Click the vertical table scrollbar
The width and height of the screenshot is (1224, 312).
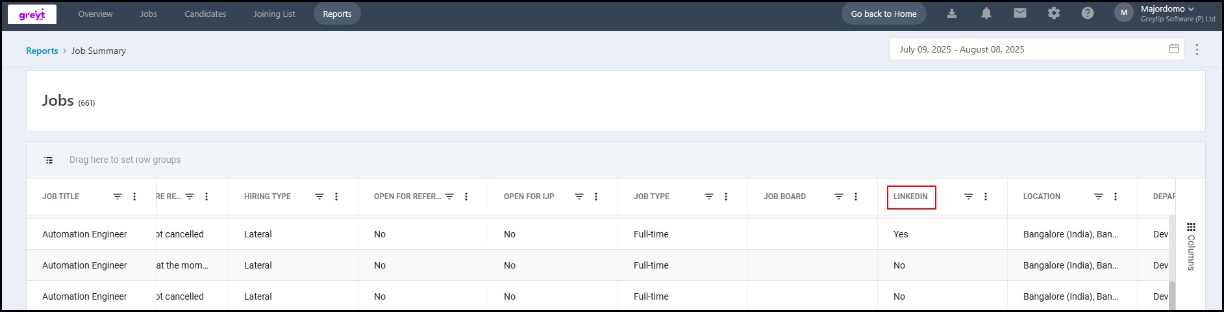tap(1172, 295)
